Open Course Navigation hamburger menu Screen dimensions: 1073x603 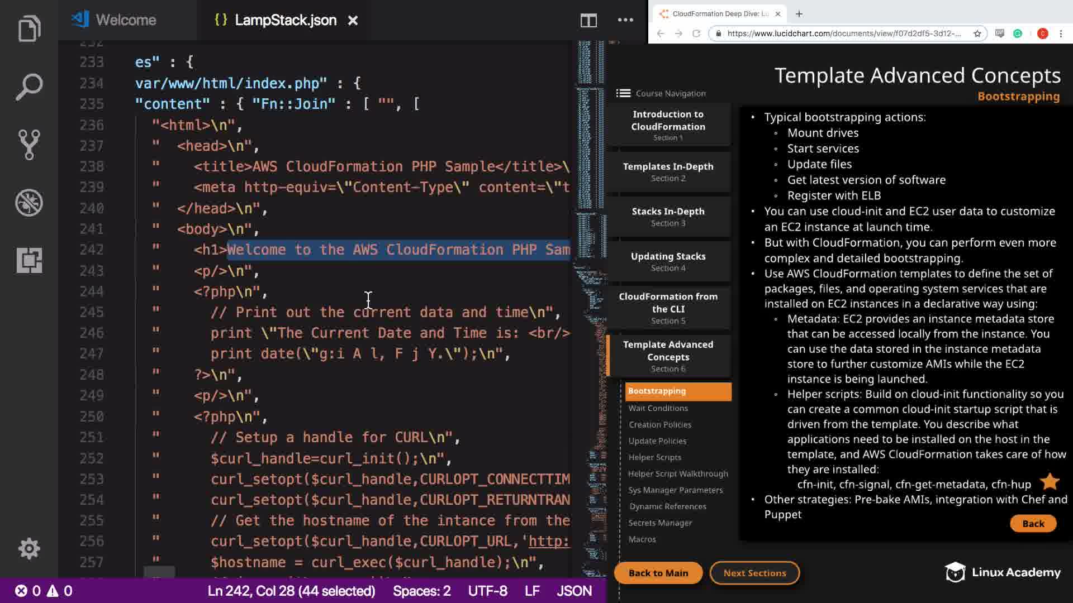tap(623, 93)
